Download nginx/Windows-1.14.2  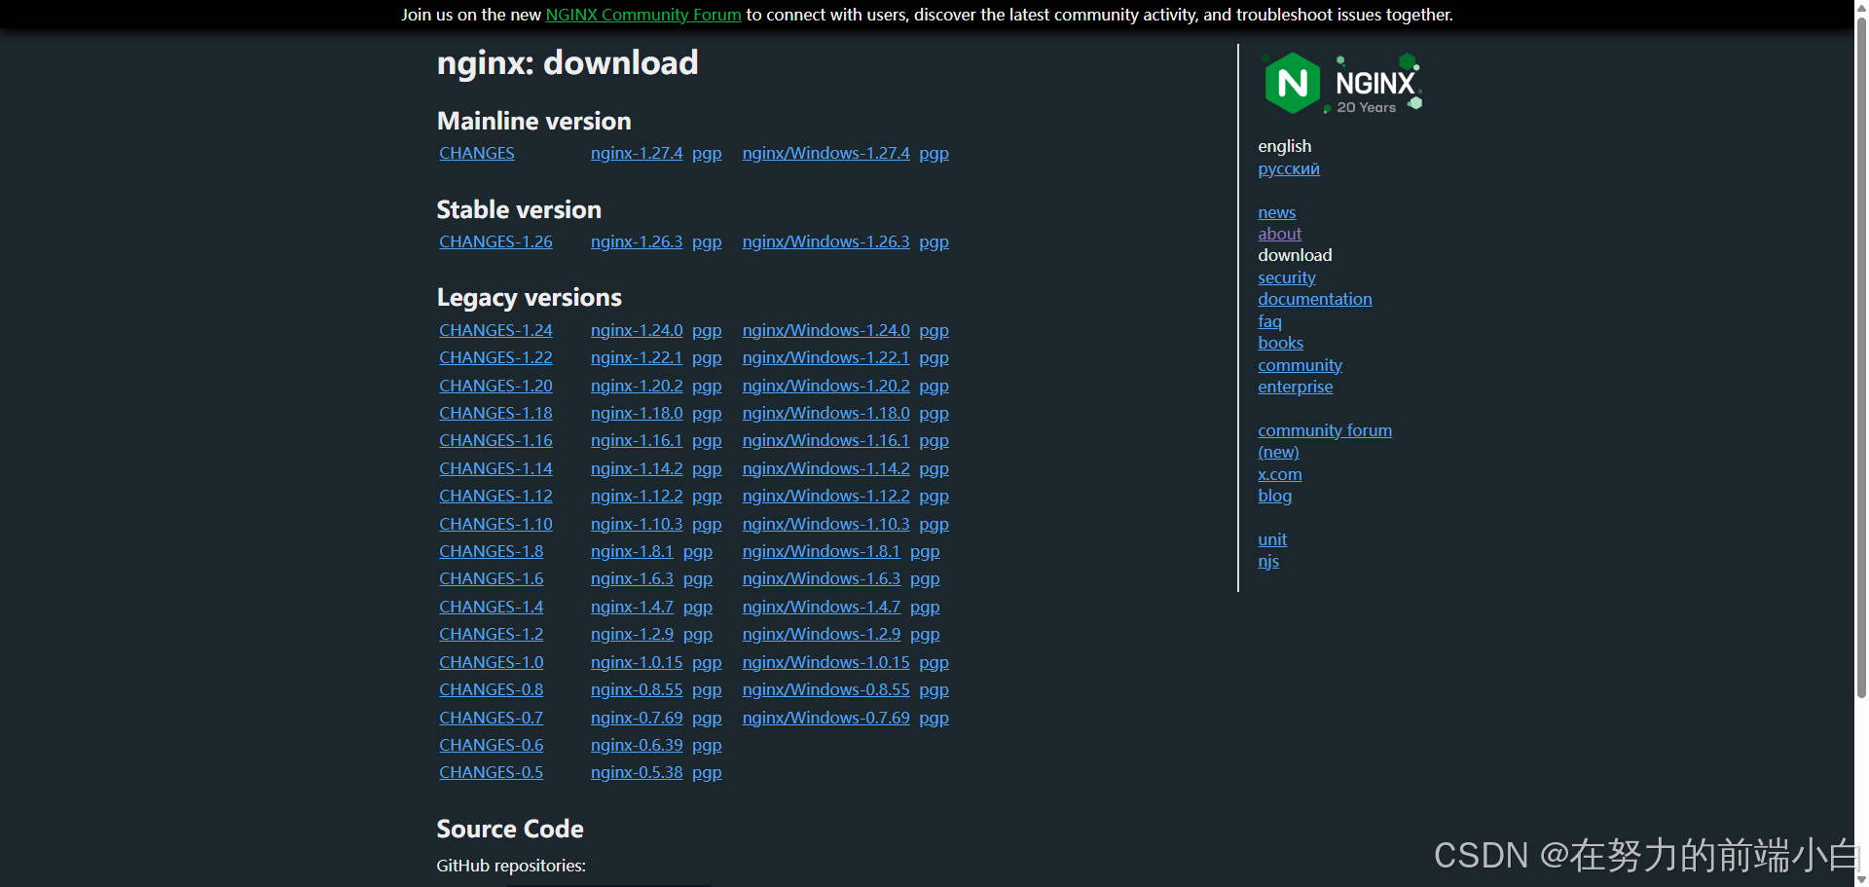(826, 468)
